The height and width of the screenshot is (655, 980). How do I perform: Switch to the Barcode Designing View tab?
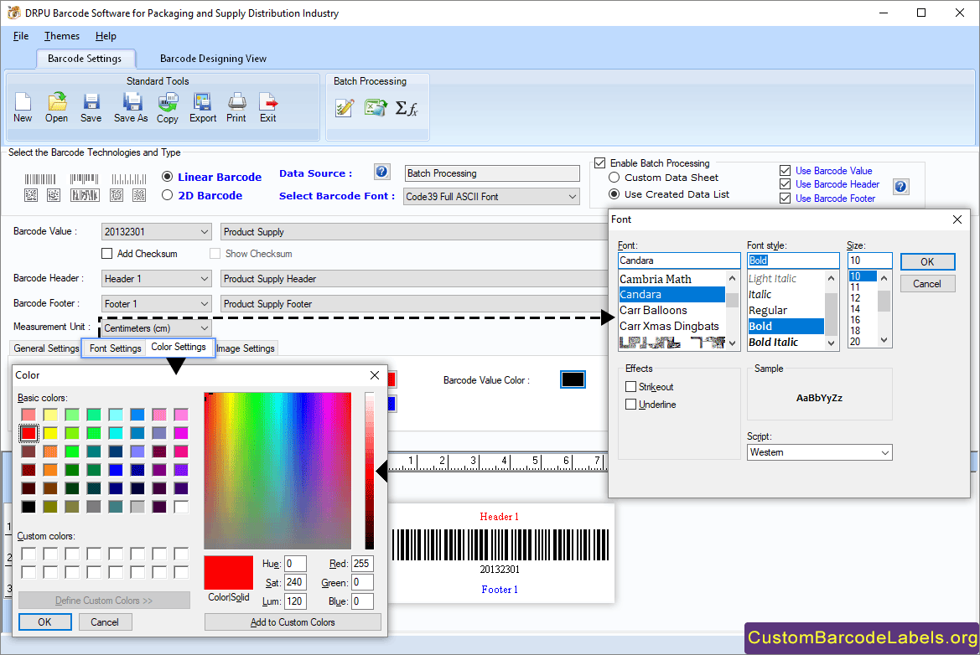point(213,59)
